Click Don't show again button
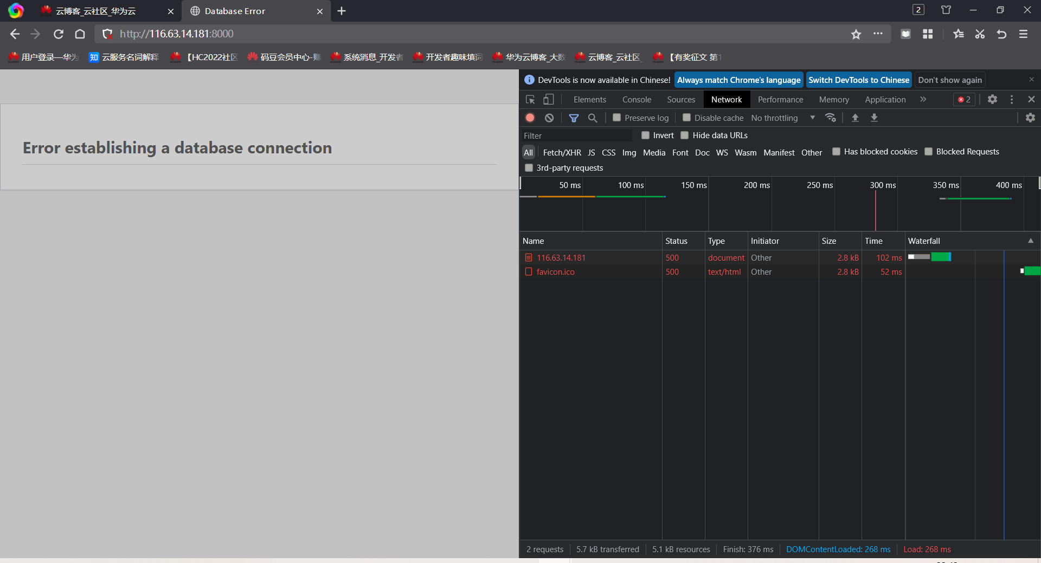1041x563 pixels. click(x=950, y=80)
